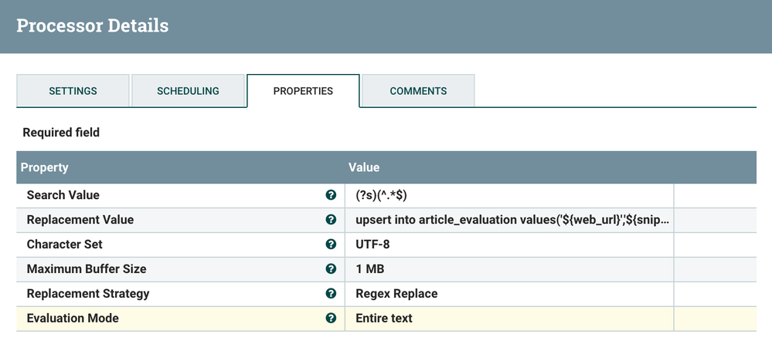Open the Scheduling tab
The width and height of the screenshot is (772, 344).
coord(188,91)
